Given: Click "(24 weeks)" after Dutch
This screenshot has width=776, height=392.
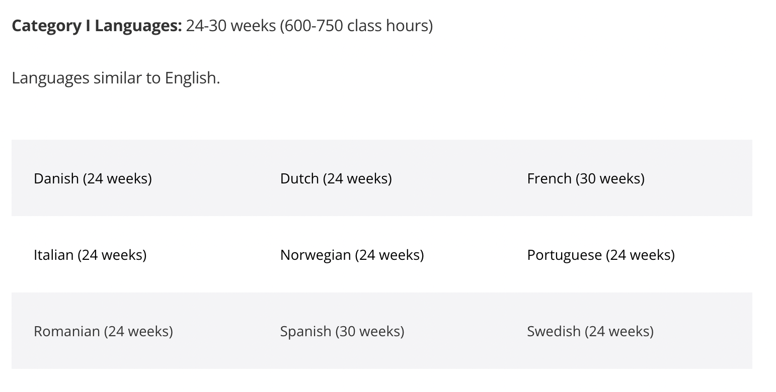Looking at the screenshot, I should pyautogui.click(x=357, y=178).
